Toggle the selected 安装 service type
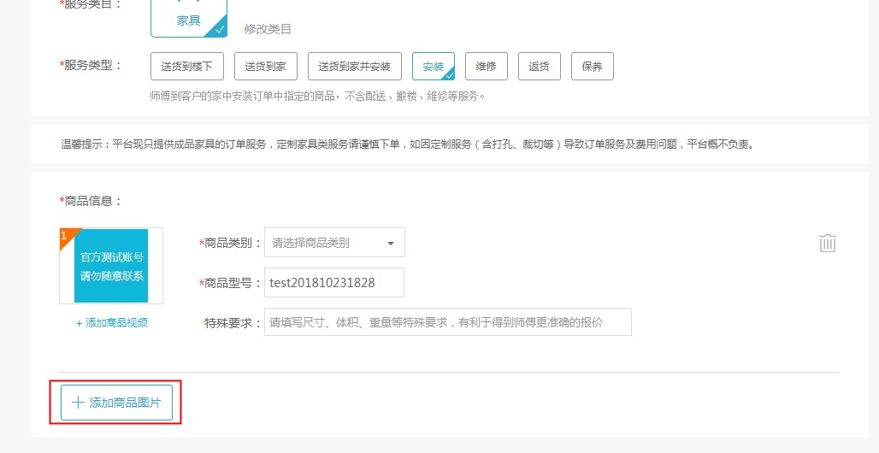The height and width of the screenshot is (453, 879). pyautogui.click(x=434, y=66)
